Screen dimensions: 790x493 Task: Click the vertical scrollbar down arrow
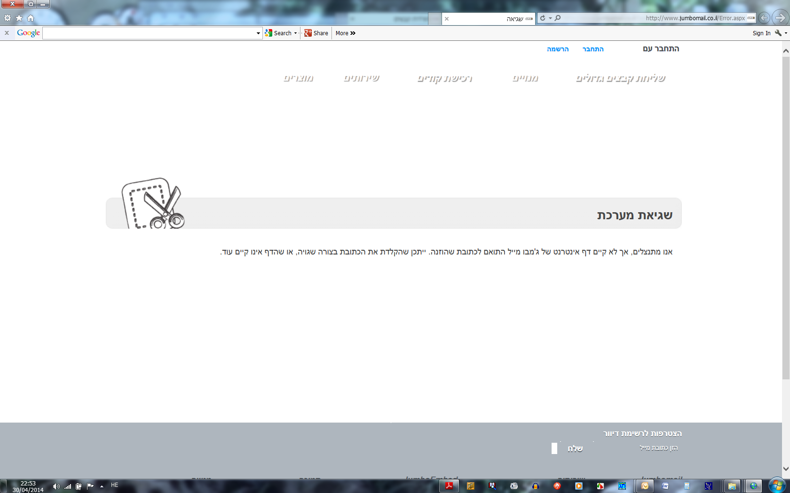786,469
